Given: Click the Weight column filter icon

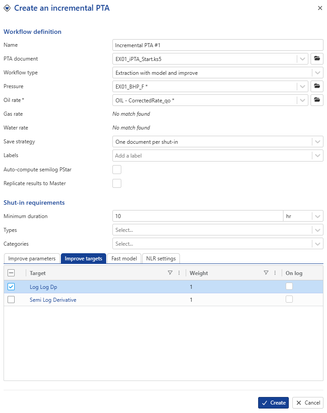Looking at the screenshot, I should [x=266, y=273].
